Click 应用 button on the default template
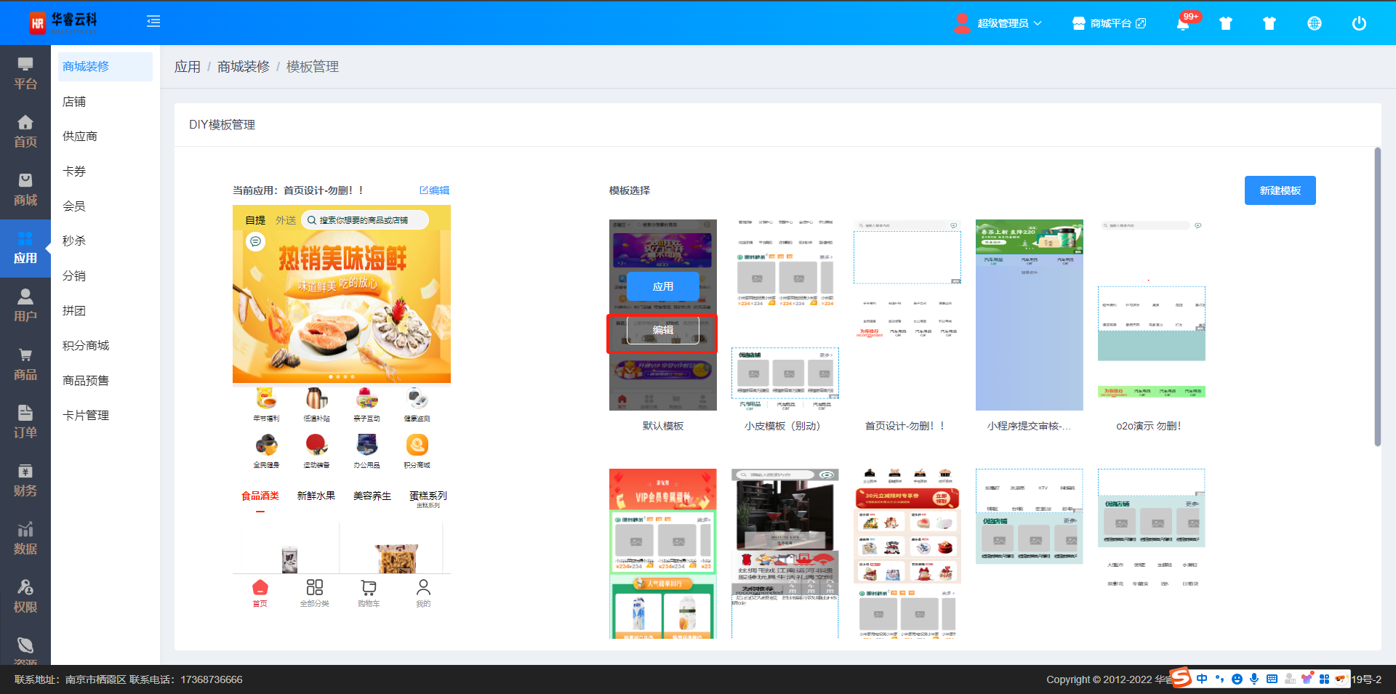The width and height of the screenshot is (1396, 694). [662, 286]
